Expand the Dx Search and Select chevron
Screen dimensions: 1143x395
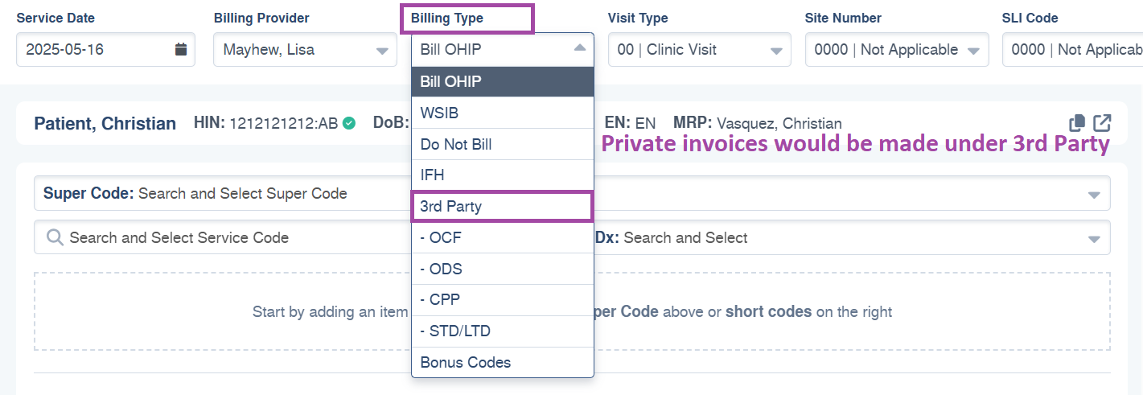tap(1093, 239)
